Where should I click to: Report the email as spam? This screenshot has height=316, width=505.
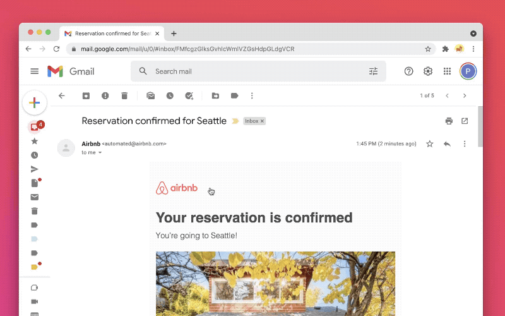pos(105,96)
